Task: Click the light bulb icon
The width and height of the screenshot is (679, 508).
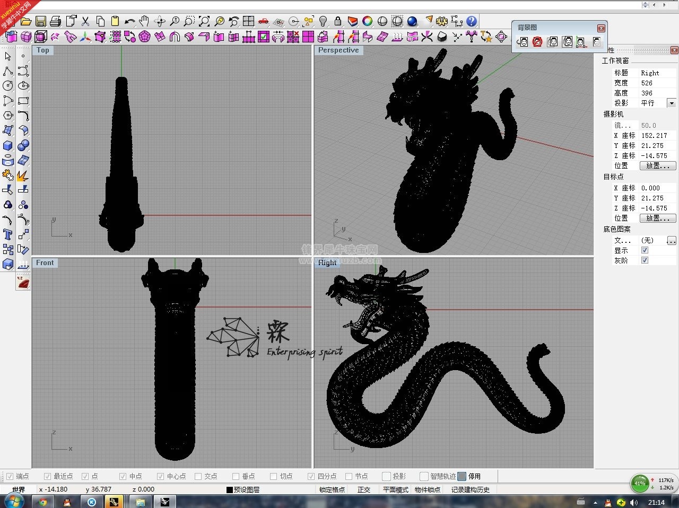Action: (x=323, y=22)
